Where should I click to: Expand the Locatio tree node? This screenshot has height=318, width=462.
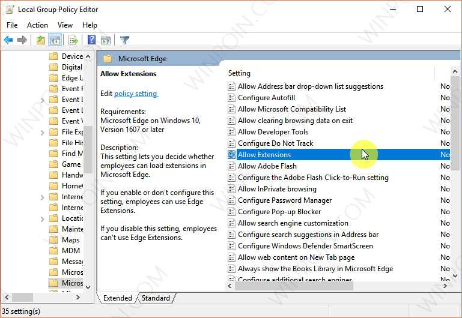(42, 219)
